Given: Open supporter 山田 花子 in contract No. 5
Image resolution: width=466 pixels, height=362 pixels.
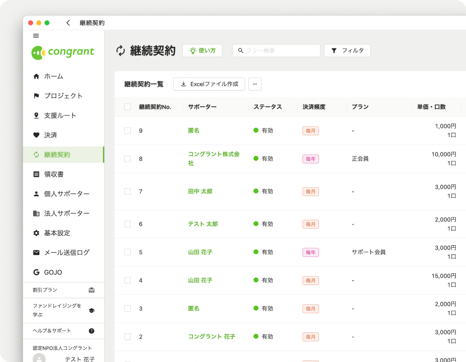Looking at the screenshot, I should (200, 252).
